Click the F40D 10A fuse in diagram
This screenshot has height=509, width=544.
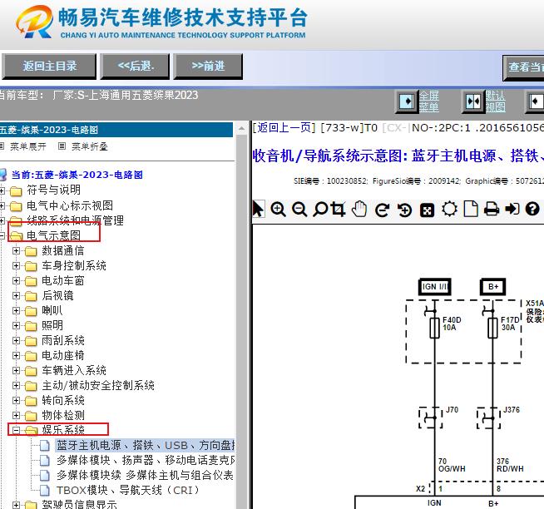coord(435,328)
